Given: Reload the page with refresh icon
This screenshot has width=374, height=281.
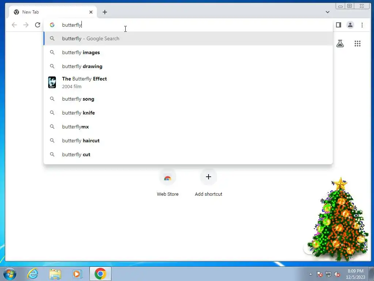Looking at the screenshot, I should tap(38, 25).
